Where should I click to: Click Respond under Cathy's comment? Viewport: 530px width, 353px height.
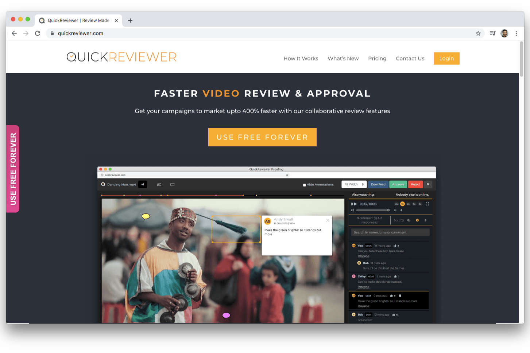pyautogui.click(x=363, y=287)
